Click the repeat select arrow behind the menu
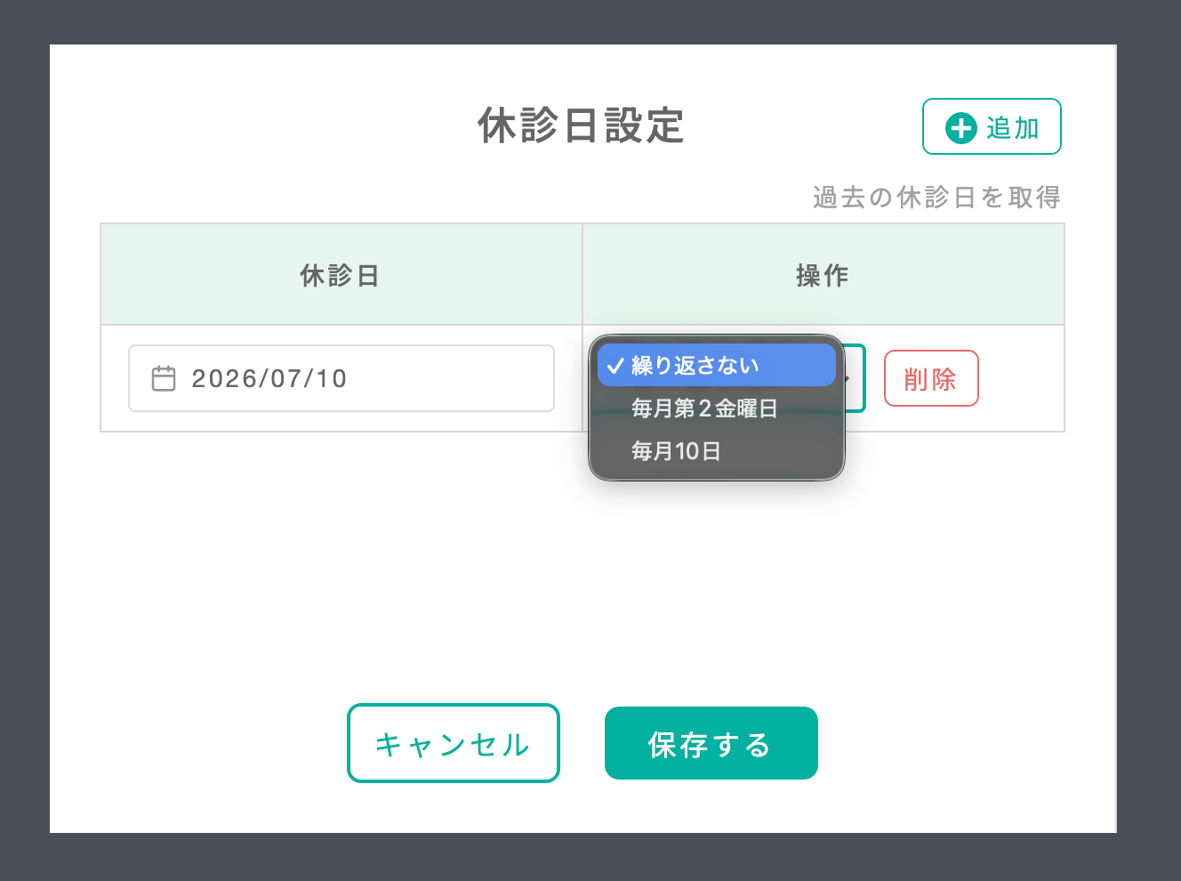 tap(849, 378)
